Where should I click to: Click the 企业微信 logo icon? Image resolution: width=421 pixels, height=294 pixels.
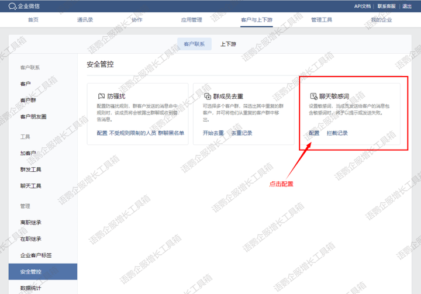pyautogui.click(x=12, y=6)
